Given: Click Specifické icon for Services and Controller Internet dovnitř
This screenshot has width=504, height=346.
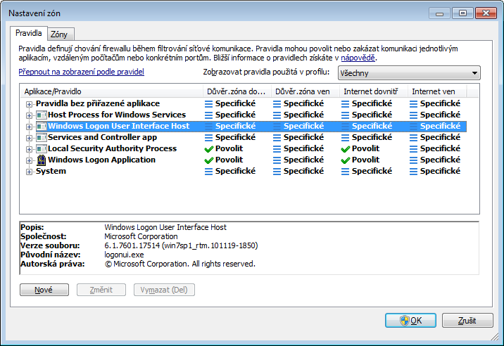Looking at the screenshot, I should pyautogui.click(x=346, y=138).
